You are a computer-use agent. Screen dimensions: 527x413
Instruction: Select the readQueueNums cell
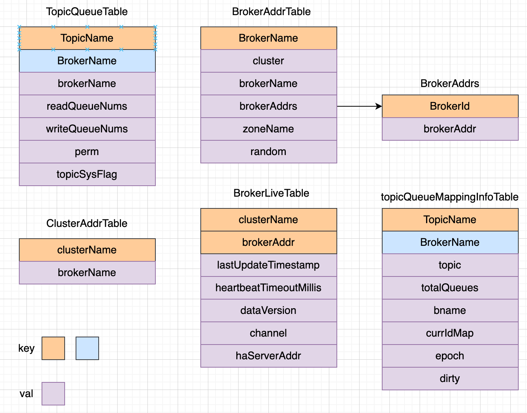click(87, 106)
